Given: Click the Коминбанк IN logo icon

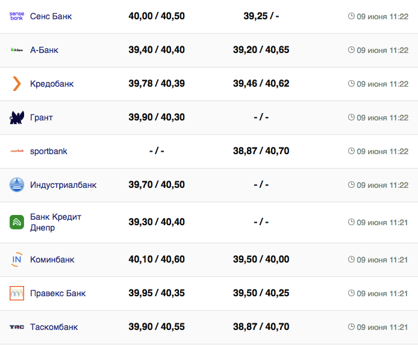Looking at the screenshot, I should [17, 260].
